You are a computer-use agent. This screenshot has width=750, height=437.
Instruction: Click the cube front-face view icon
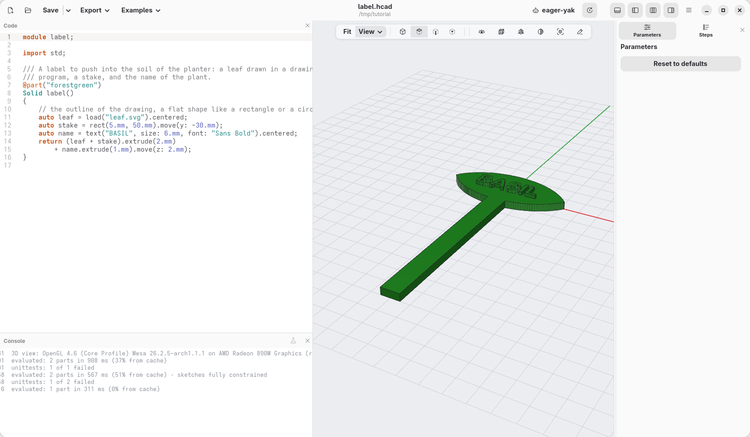pyautogui.click(x=436, y=32)
